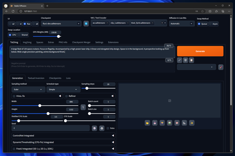The height and width of the screenshot is (156, 235).
Task: Save image with floppy disk icon
Action: [x=155, y=123]
